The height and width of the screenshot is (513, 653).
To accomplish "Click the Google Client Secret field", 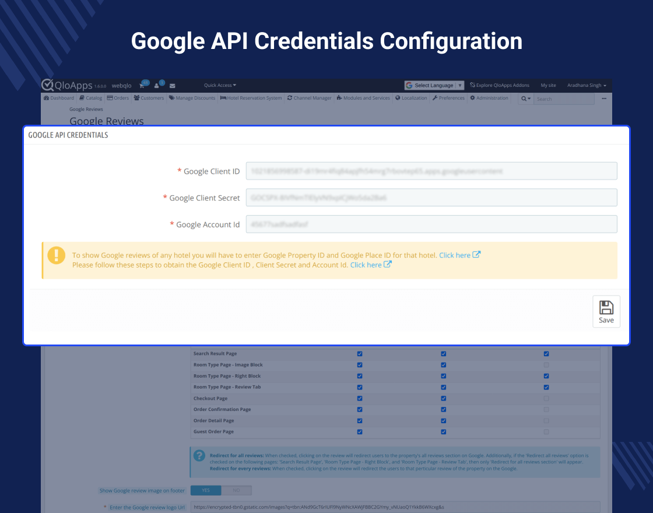I will (431, 198).
